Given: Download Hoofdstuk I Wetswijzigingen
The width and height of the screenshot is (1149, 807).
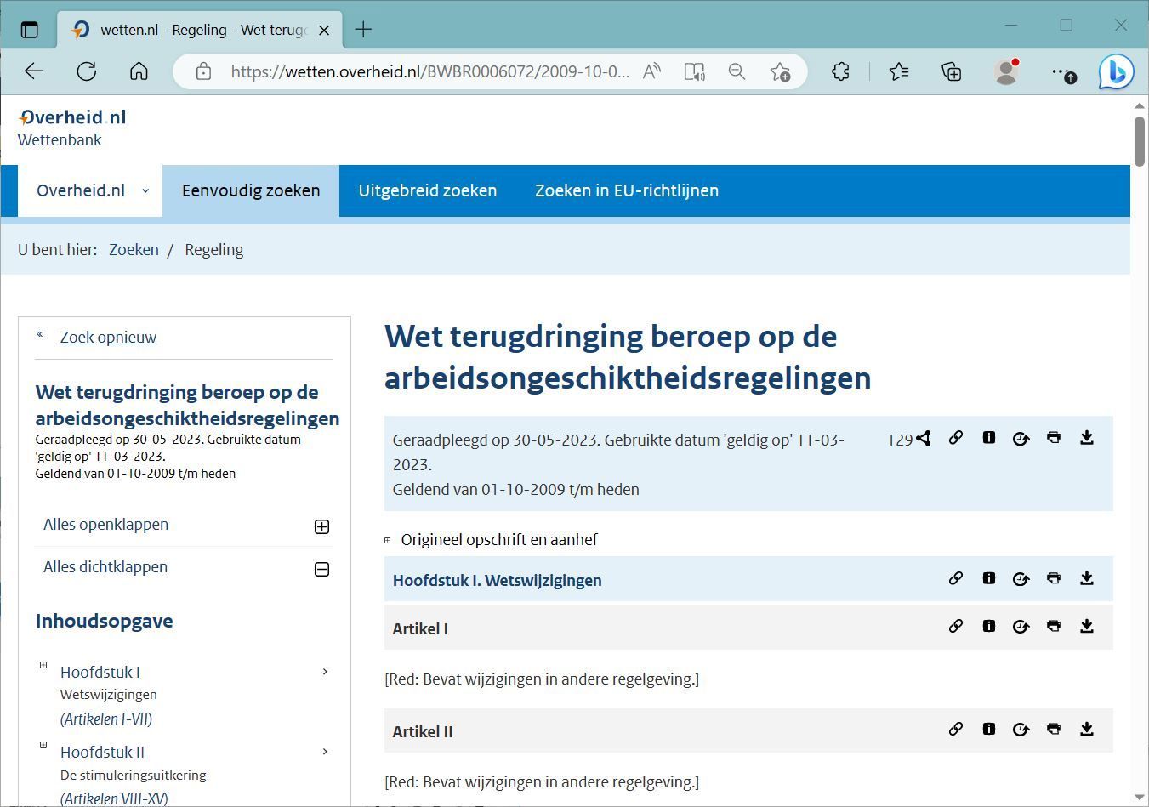Looking at the screenshot, I should (1087, 578).
